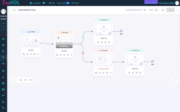The width and height of the screenshot is (180, 112).
Task: Preview the Downsell step via eye icon
Action: (x=103, y=73)
